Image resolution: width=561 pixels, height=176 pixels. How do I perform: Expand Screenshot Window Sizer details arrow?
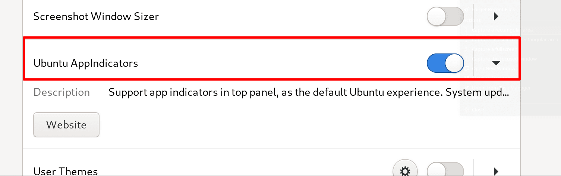[496, 17]
